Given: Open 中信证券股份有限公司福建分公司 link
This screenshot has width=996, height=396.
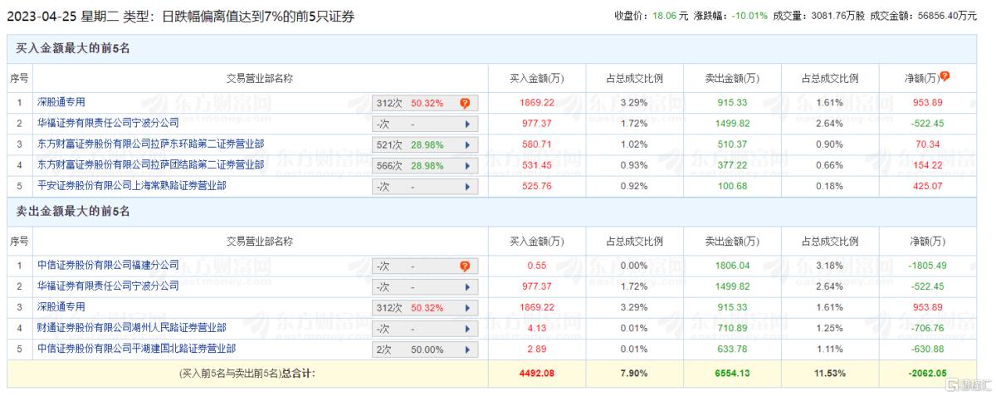Looking at the screenshot, I should [x=108, y=265].
